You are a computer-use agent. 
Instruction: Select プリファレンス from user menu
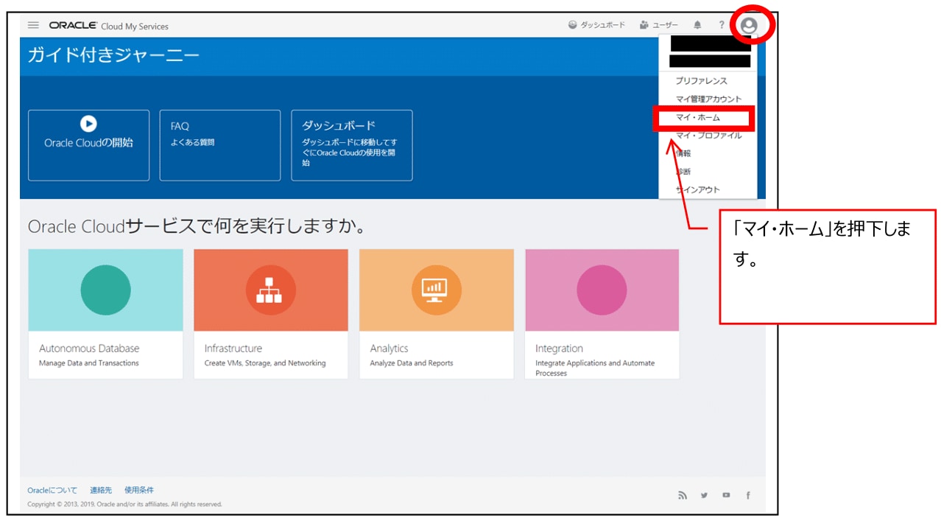pos(701,81)
